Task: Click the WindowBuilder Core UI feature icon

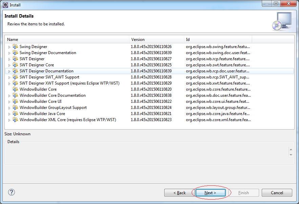Action: (15, 101)
